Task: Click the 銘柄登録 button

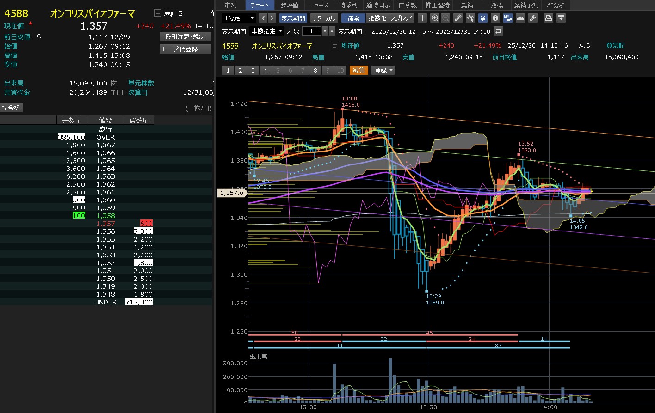Action: tap(185, 49)
